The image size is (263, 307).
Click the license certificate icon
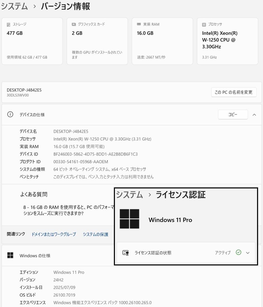(x=126, y=253)
